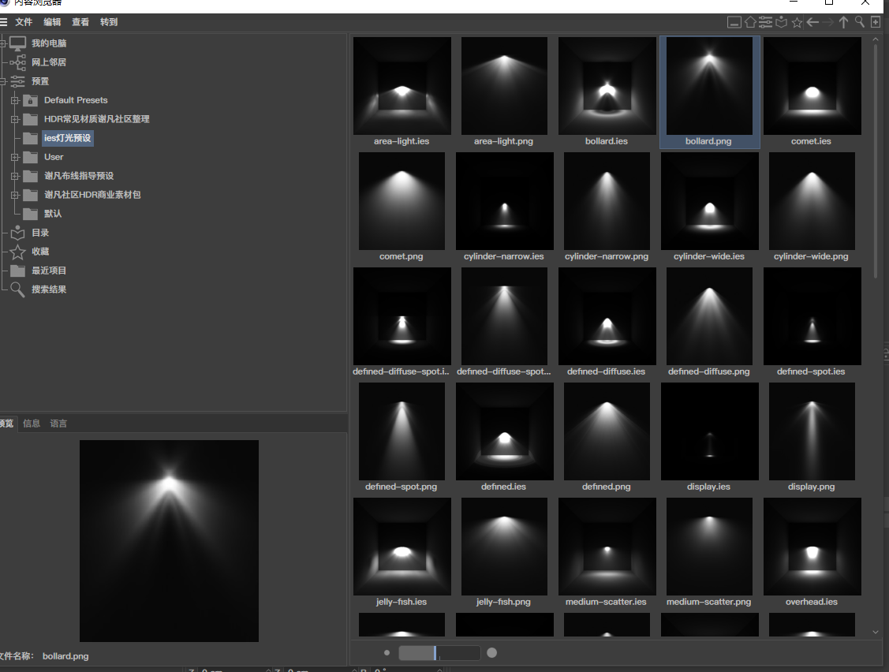Select 网上邻居 label in the tree

pos(49,62)
